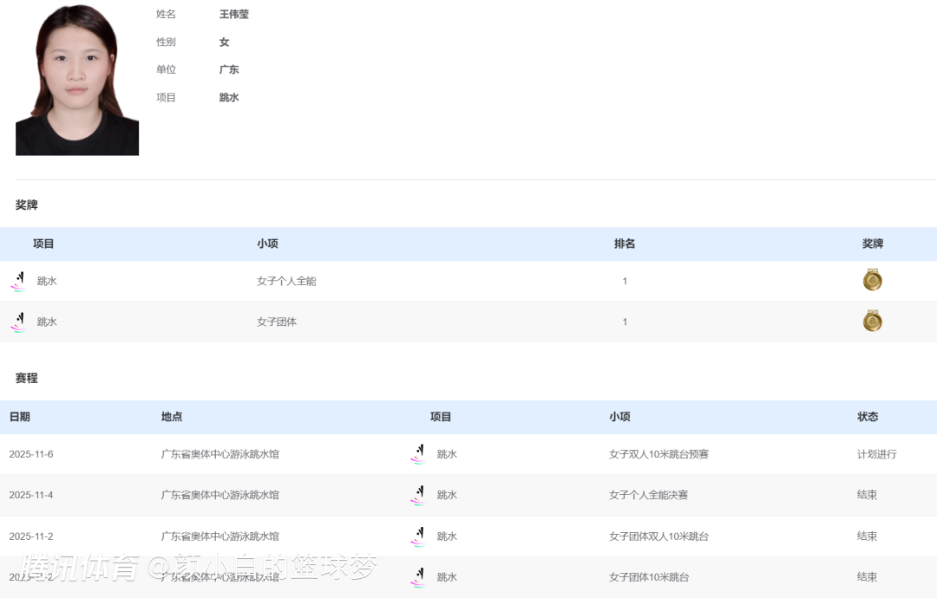This screenshot has width=937, height=598.
Task: Click the 广东 team value
Action: [x=229, y=69]
